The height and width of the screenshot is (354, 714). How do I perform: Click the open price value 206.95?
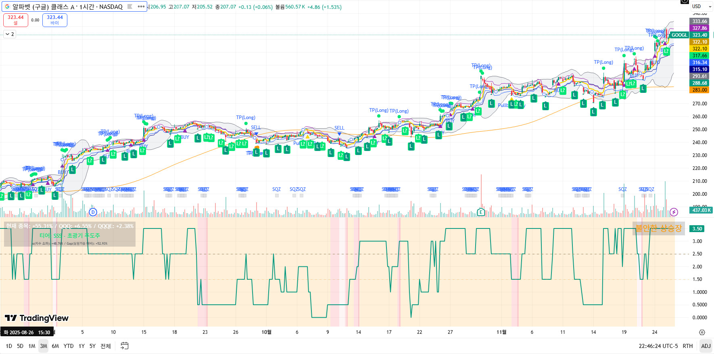pos(158,7)
